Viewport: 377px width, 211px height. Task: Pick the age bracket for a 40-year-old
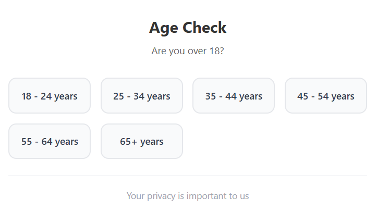click(x=234, y=96)
